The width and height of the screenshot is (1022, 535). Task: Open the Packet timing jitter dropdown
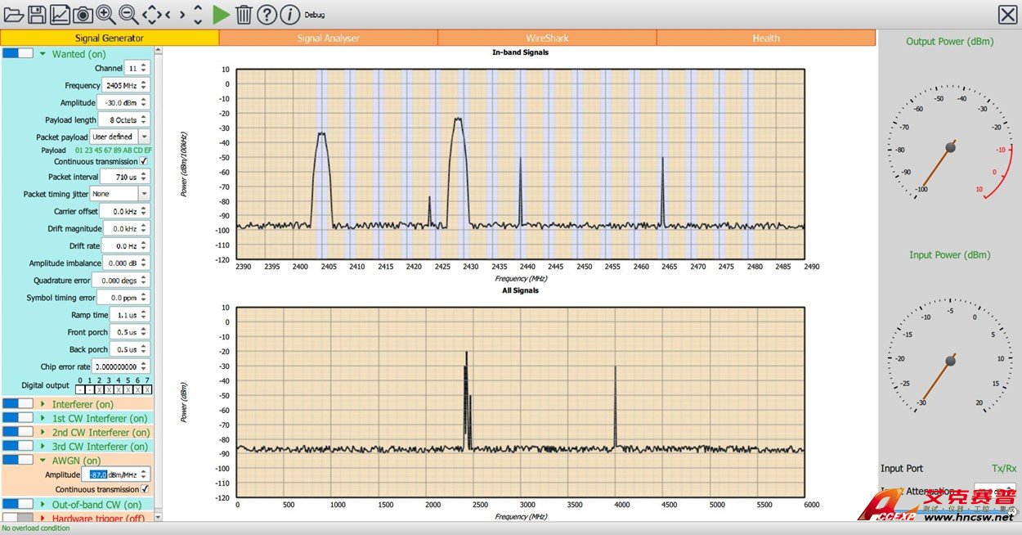[x=144, y=194]
